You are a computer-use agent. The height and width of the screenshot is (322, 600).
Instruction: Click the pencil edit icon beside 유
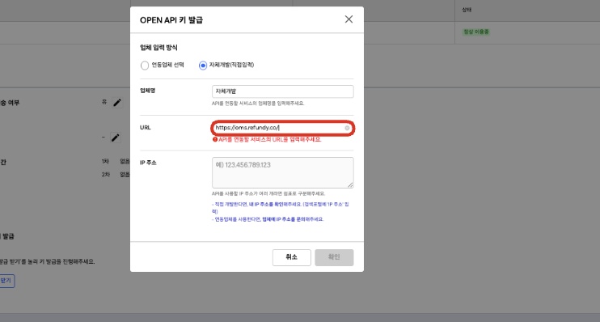(117, 103)
